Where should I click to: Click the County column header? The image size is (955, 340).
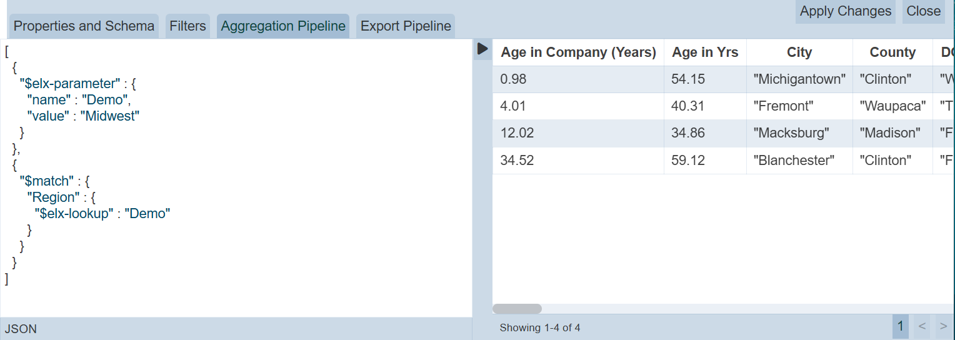tap(892, 52)
